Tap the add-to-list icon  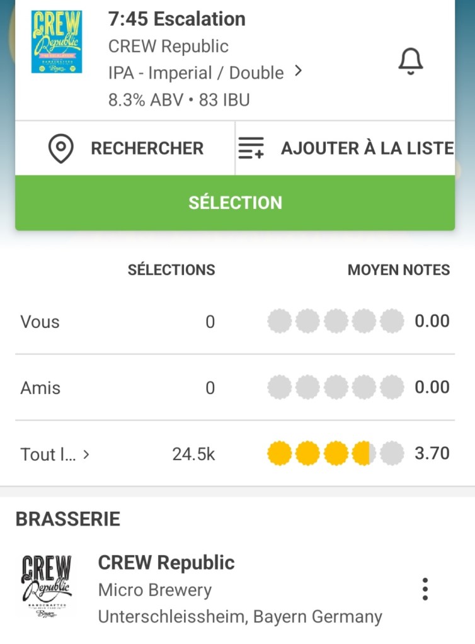click(251, 149)
